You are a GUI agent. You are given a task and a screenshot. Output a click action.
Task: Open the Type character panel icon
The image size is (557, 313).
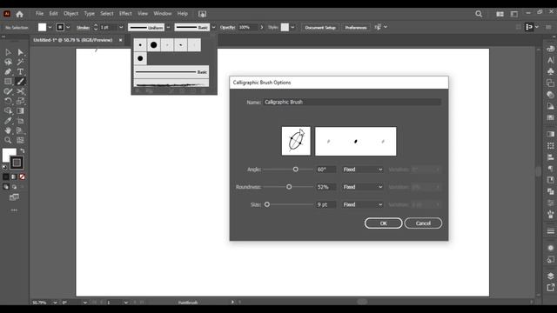click(551, 60)
